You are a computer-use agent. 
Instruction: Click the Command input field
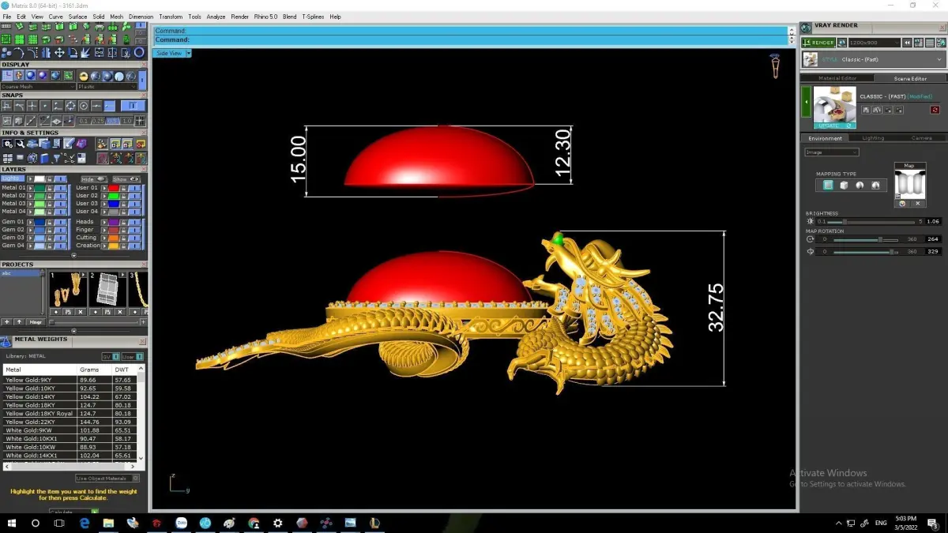(x=472, y=39)
